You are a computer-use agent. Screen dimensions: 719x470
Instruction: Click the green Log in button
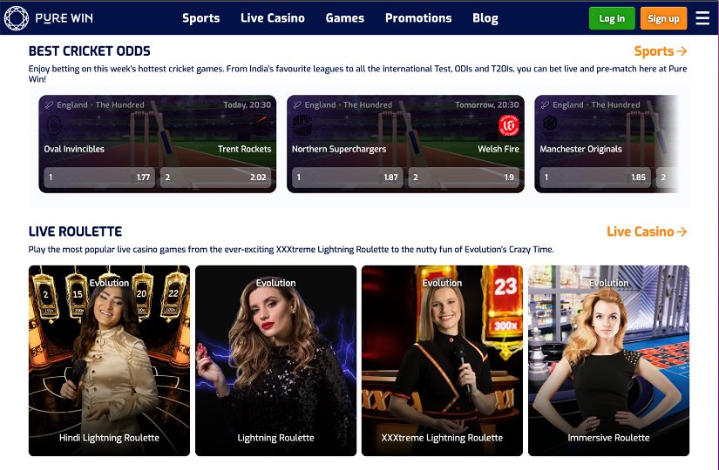[612, 18]
